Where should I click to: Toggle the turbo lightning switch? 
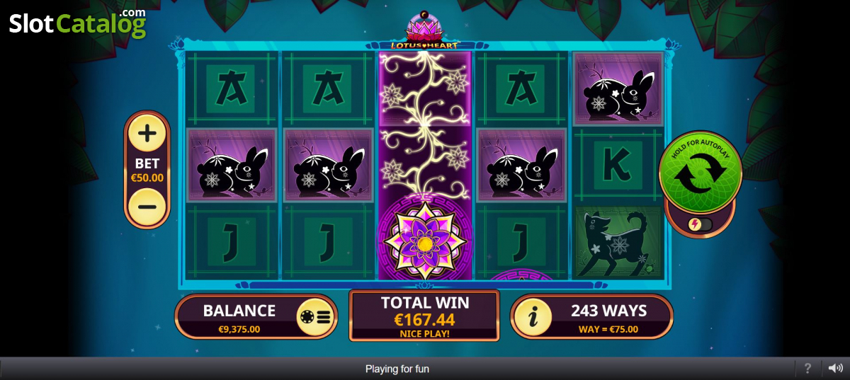700,224
